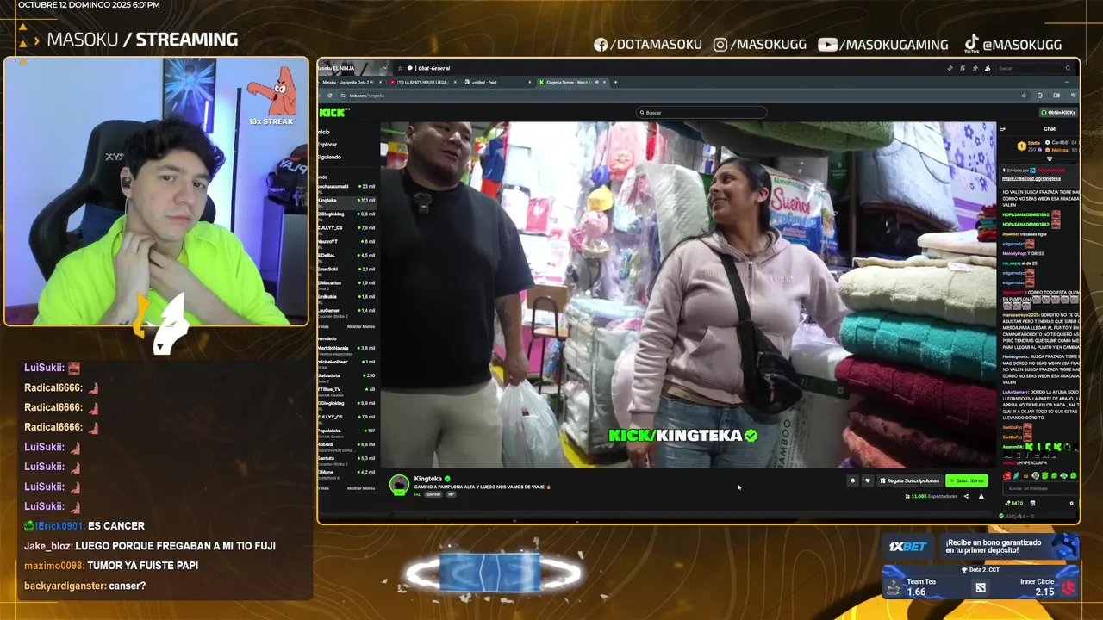Open Discord pinned messages icon

coord(975,68)
